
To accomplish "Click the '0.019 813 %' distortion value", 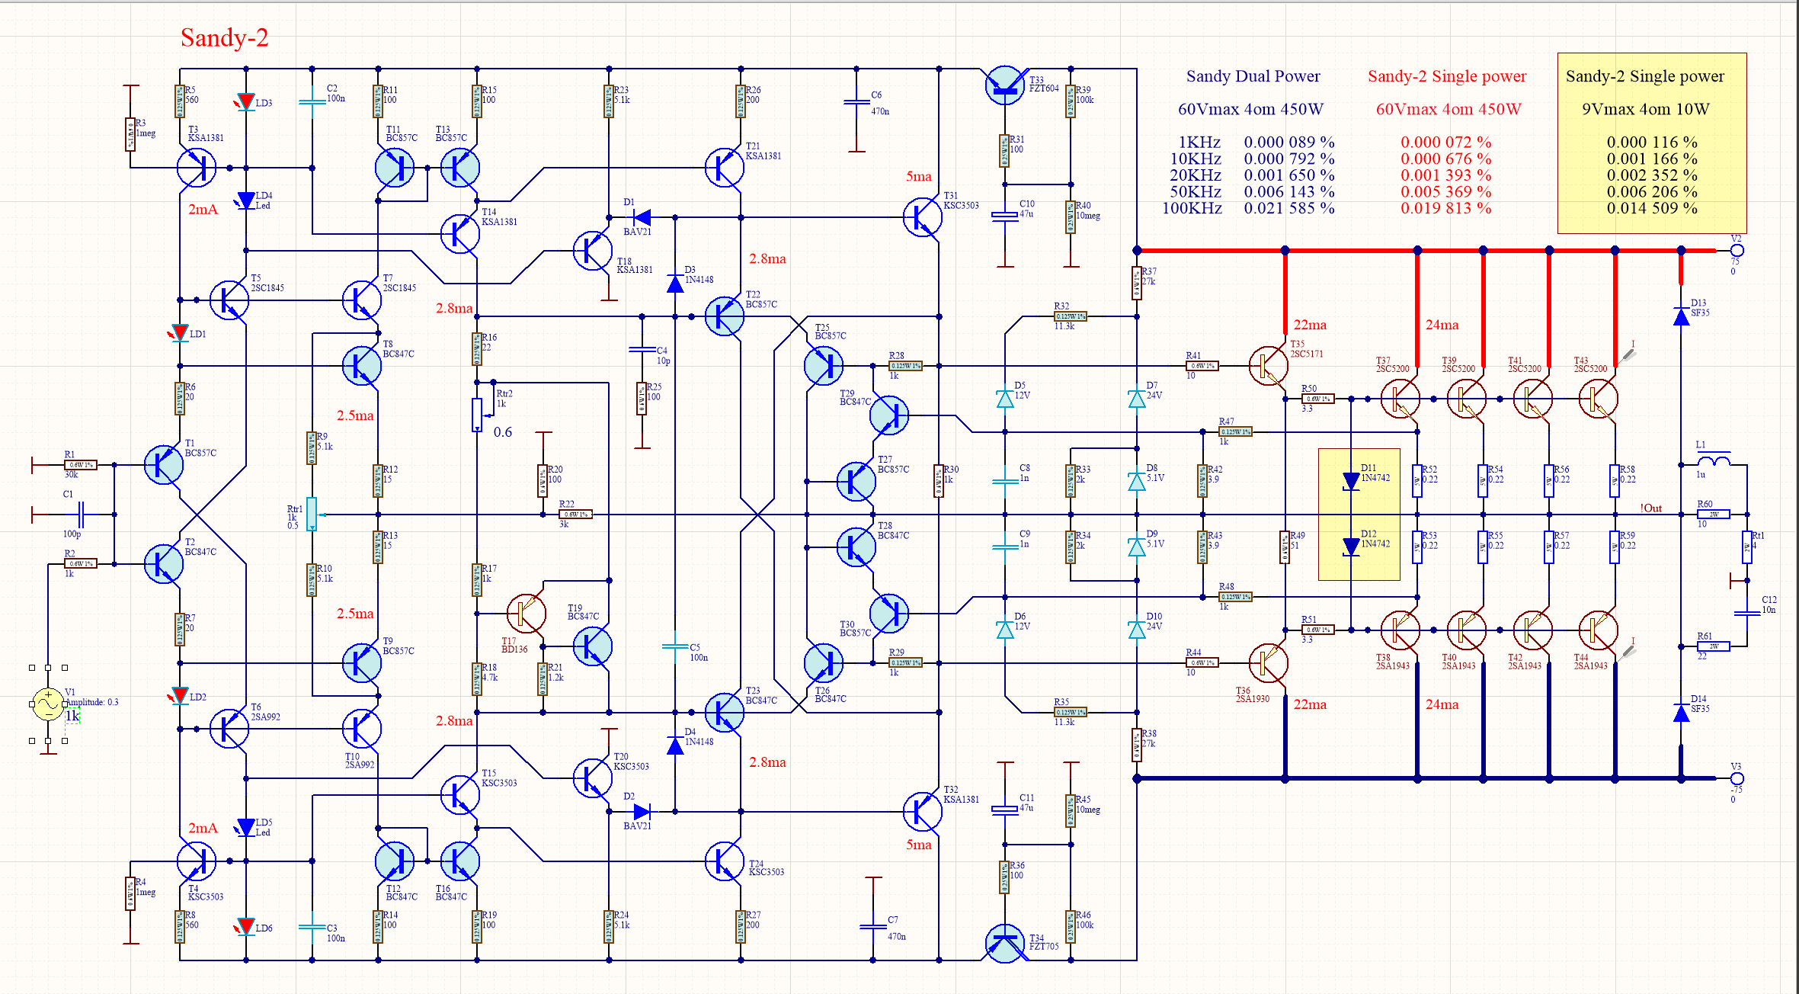I will click(1445, 208).
